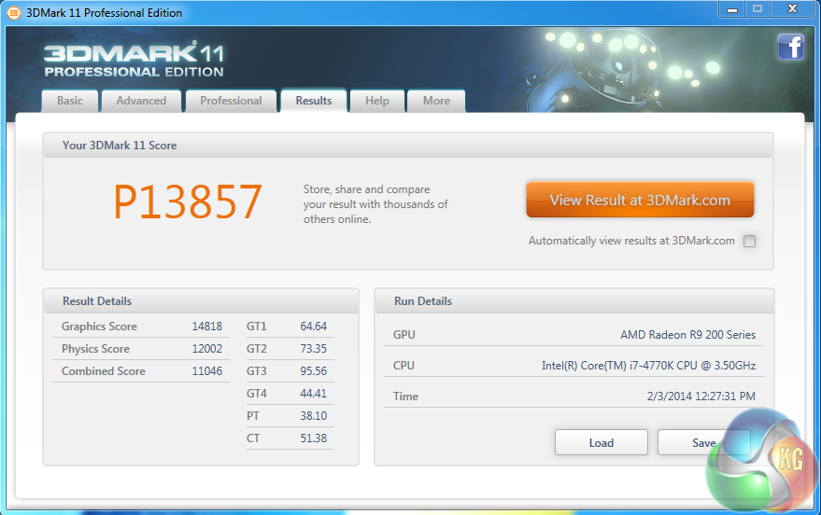Click the Store, share and compare description text
The image size is (821, 515).
point(375,204)
